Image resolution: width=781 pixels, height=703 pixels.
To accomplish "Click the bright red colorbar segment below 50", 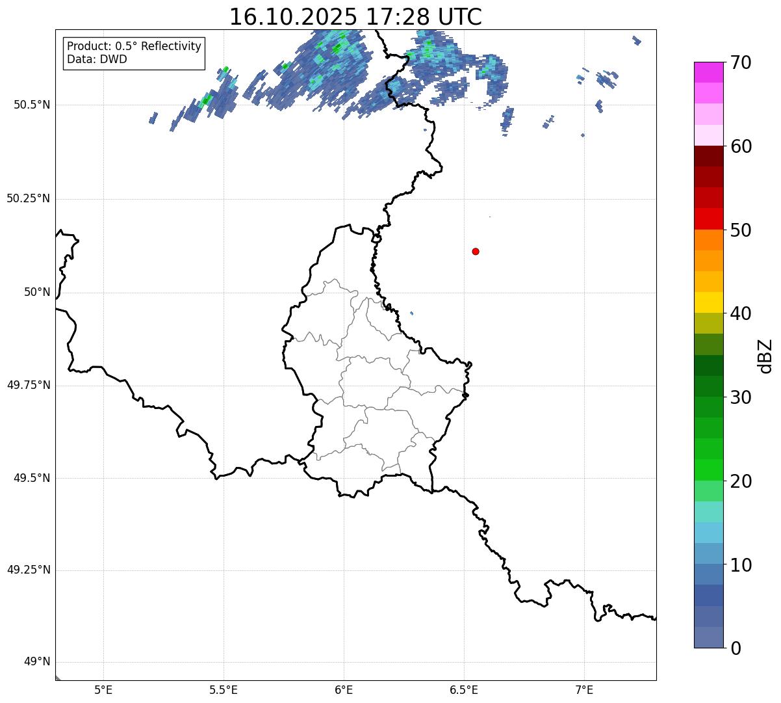I will (709, 219).
